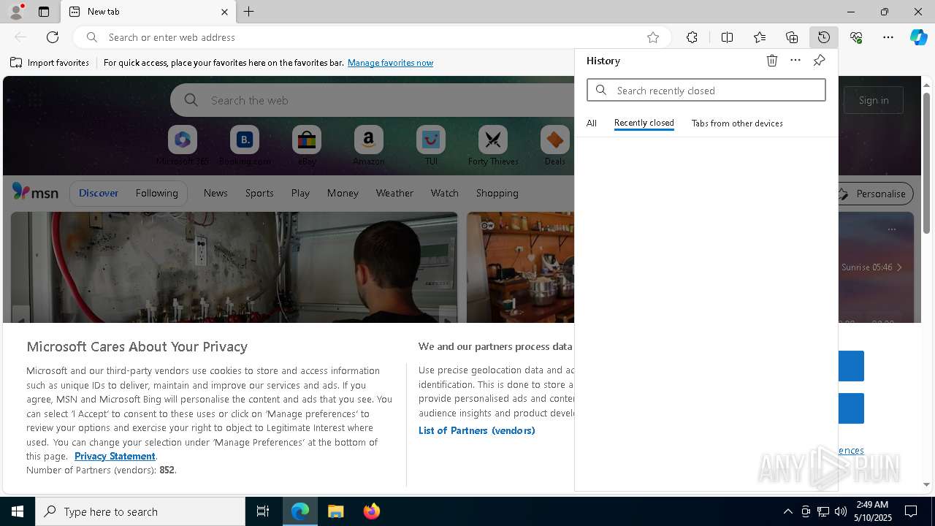Click Sign in button

coord(874,100)
